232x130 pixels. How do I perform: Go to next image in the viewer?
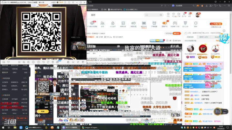[38, 62]
